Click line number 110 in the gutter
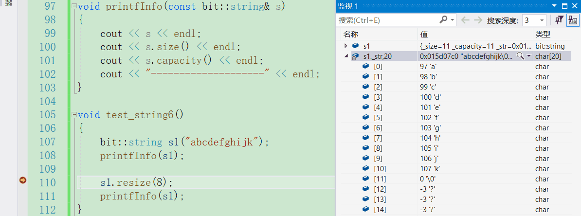This screenshot has width=581, height=216. (47, 182)
